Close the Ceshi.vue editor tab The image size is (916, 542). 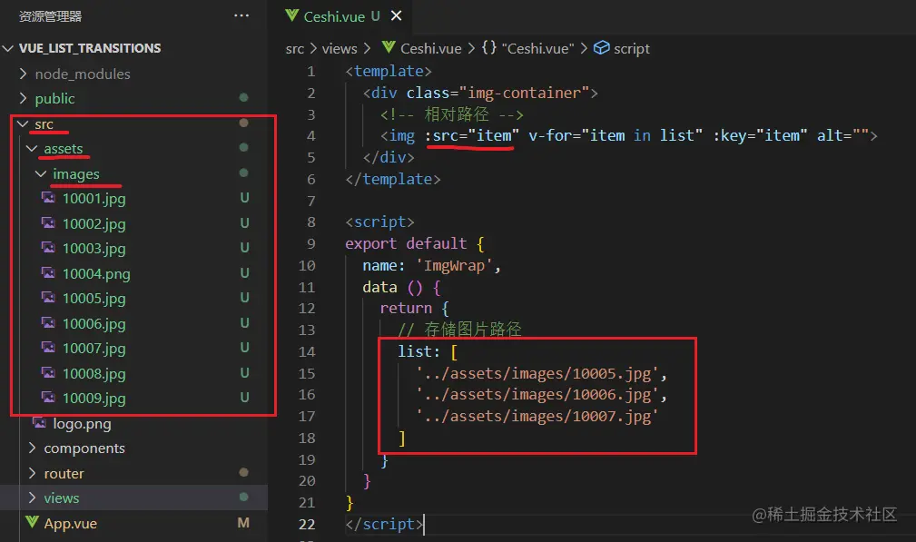396,15
